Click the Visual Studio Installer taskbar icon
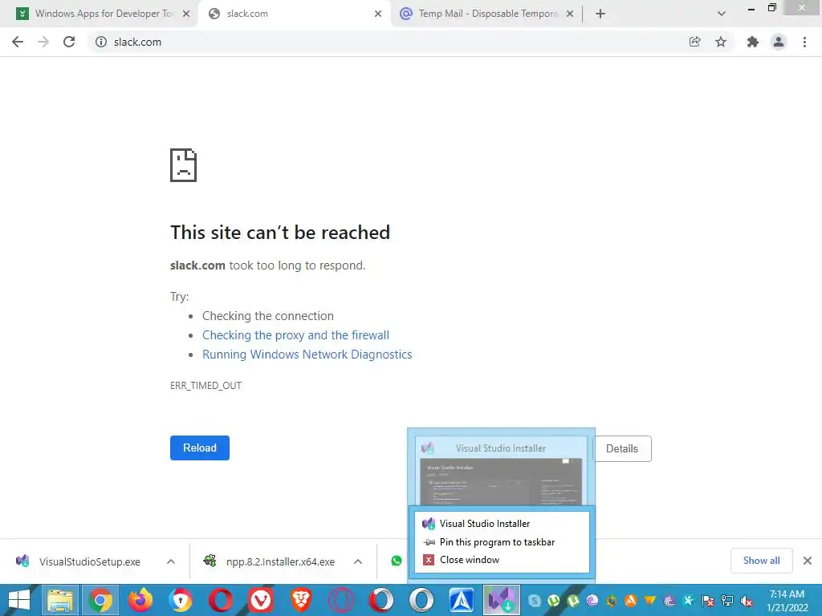 (x=502, y=600)
